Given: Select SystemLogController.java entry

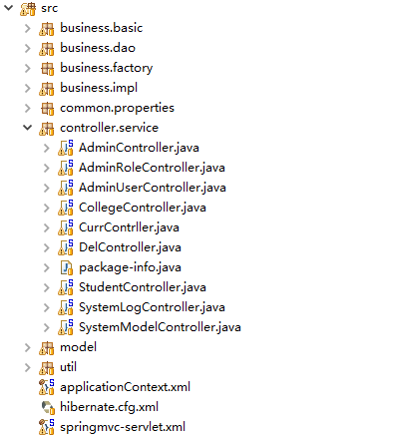Looking at the screenshot, I should (152, 307).
